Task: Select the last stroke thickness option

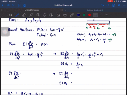Action: pyautogui.click(x=107, y=15)
